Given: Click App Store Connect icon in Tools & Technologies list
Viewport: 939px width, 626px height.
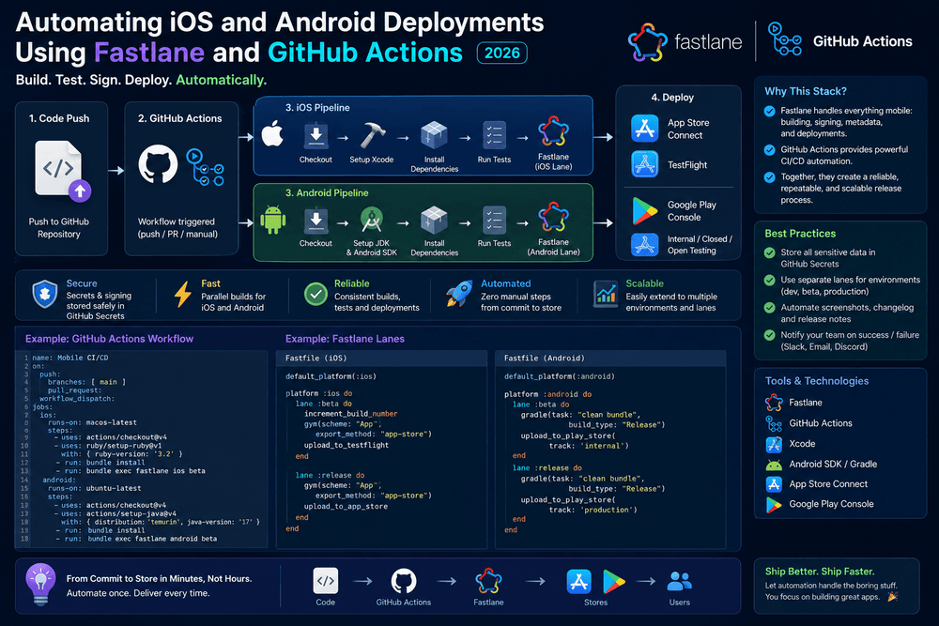Looking at the screenshot, I should (x=774, y=484).
